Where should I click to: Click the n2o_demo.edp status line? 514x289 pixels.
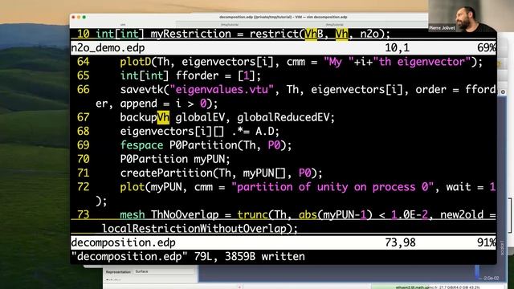284,48
